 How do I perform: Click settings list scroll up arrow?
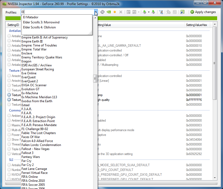[x=215, y=24]
